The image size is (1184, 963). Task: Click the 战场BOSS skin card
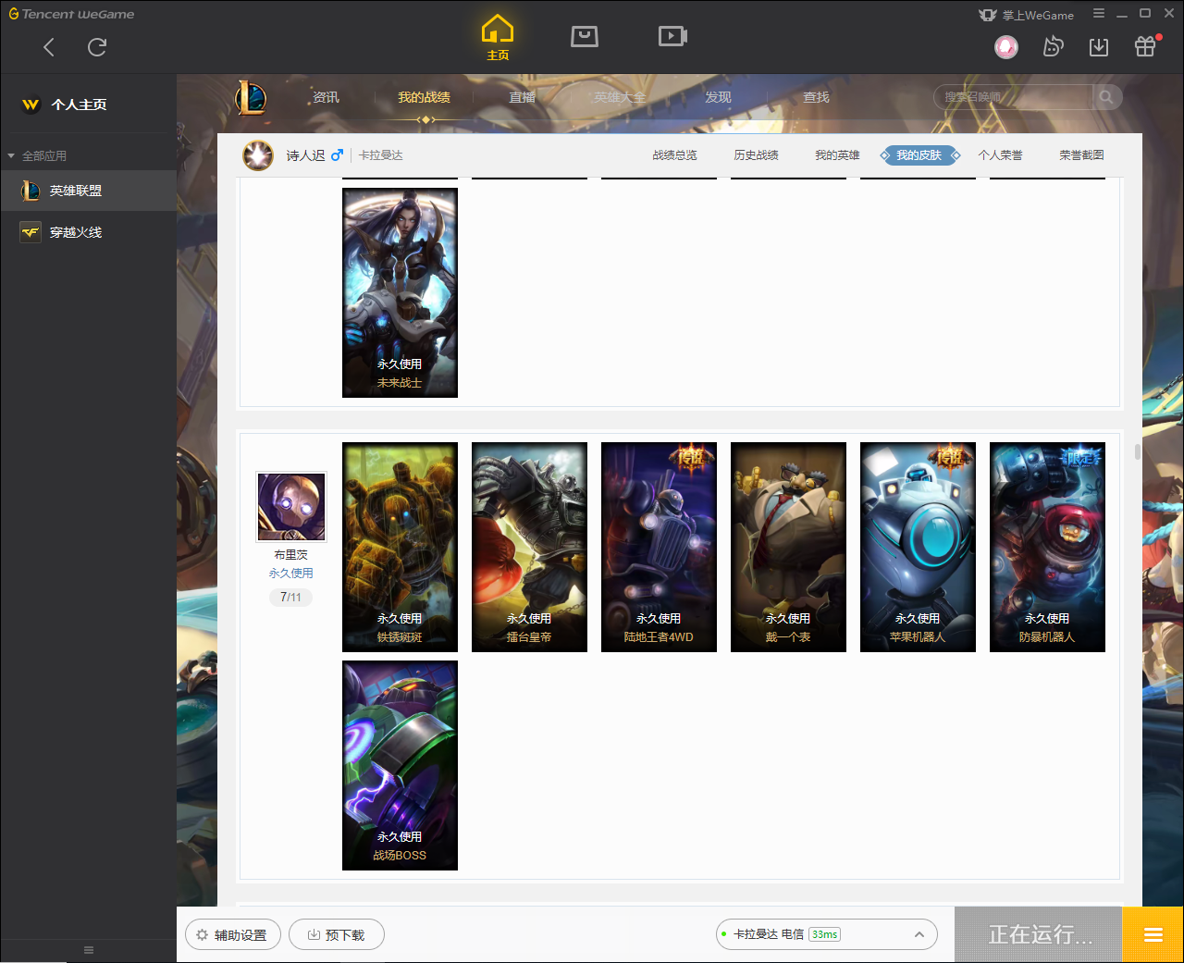tap(400, 766)
